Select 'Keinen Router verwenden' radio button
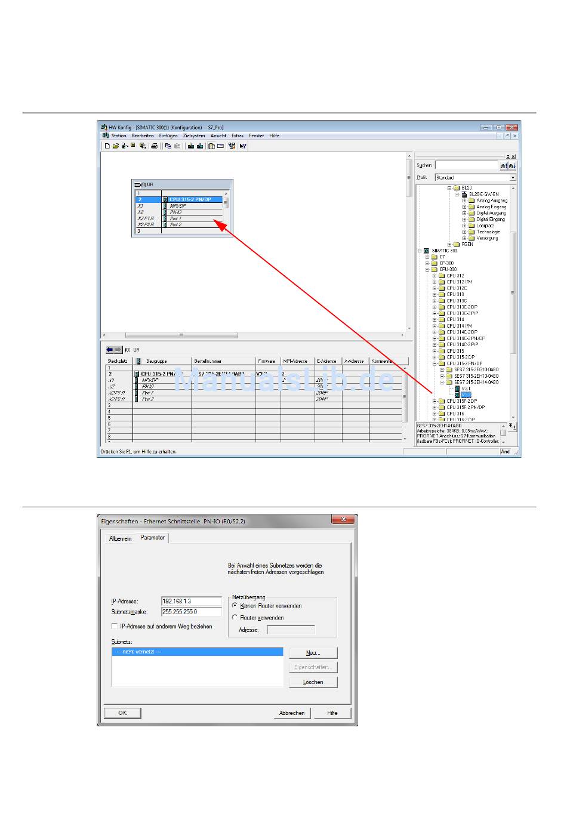This screenshot has height=823, width=567. coord(235,605)
